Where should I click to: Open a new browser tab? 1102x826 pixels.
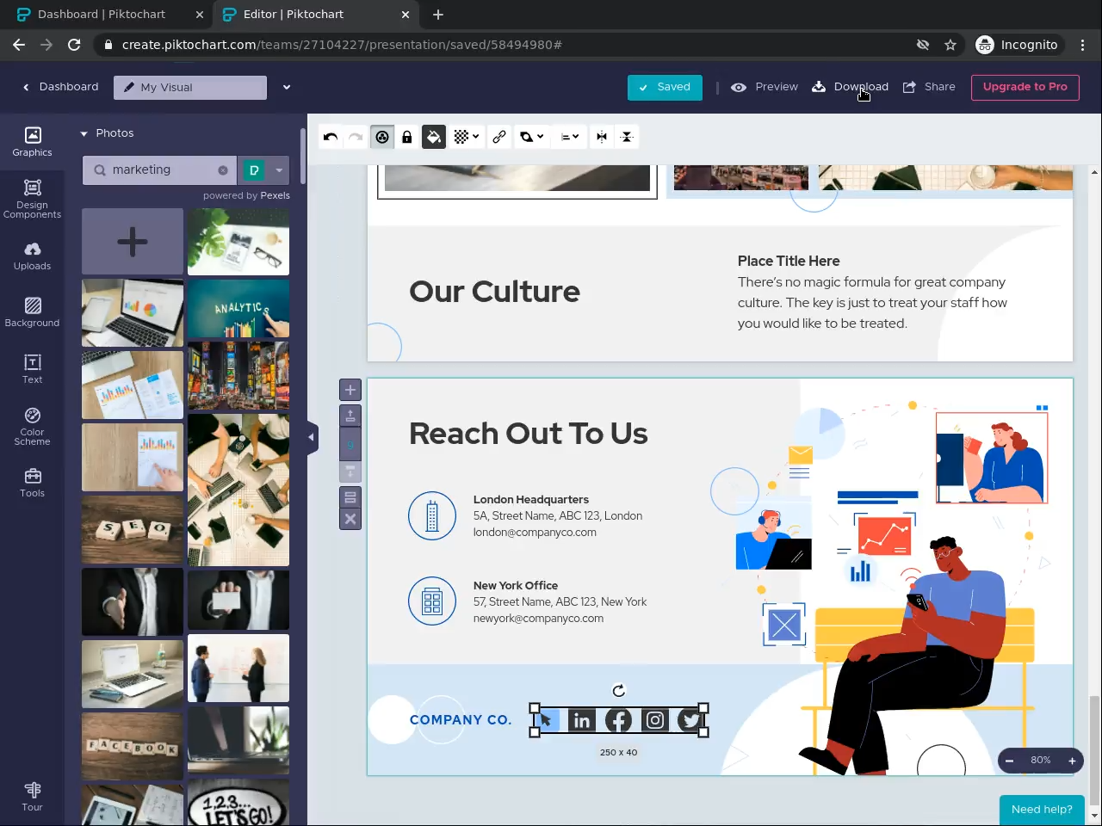[x=438, y=15]
